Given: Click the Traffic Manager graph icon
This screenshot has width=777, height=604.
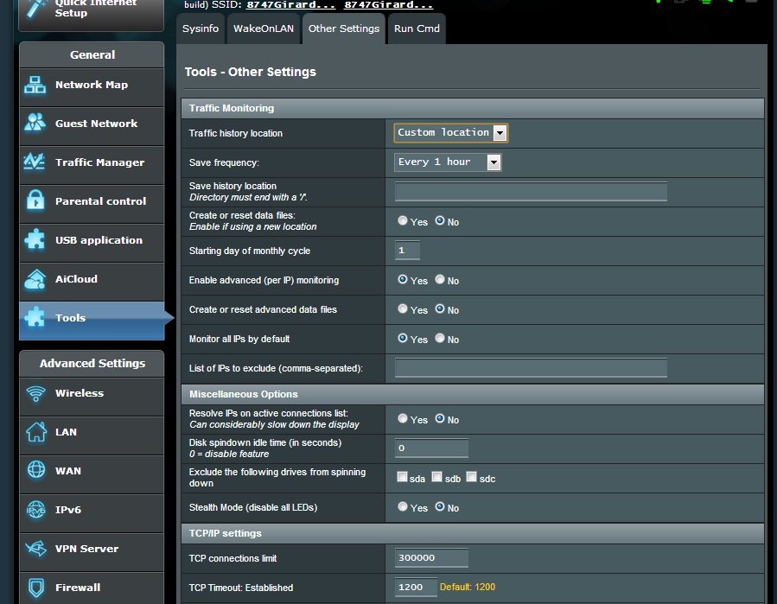Looking at the screenshot, I should [x=35, y=162].
